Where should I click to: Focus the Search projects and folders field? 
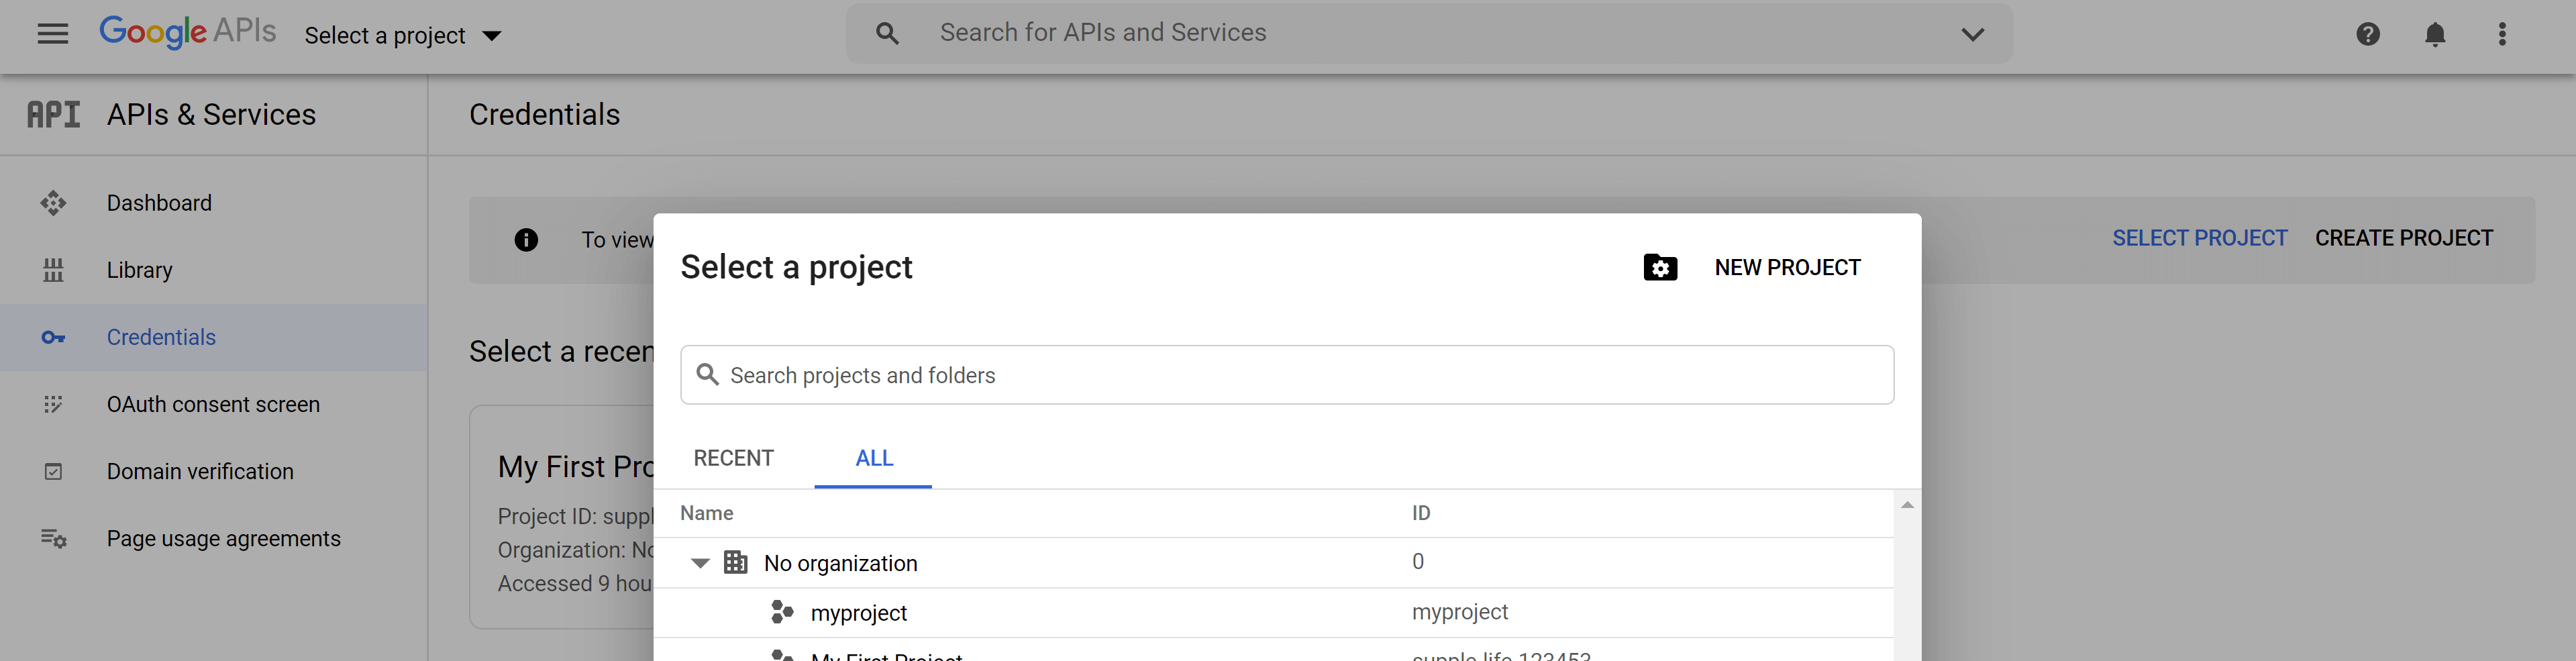point(1287,375)
